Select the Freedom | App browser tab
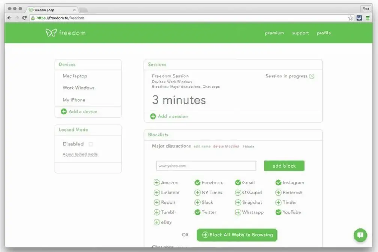The height and width of the screenshot is (252, 378). click(52, 10)
